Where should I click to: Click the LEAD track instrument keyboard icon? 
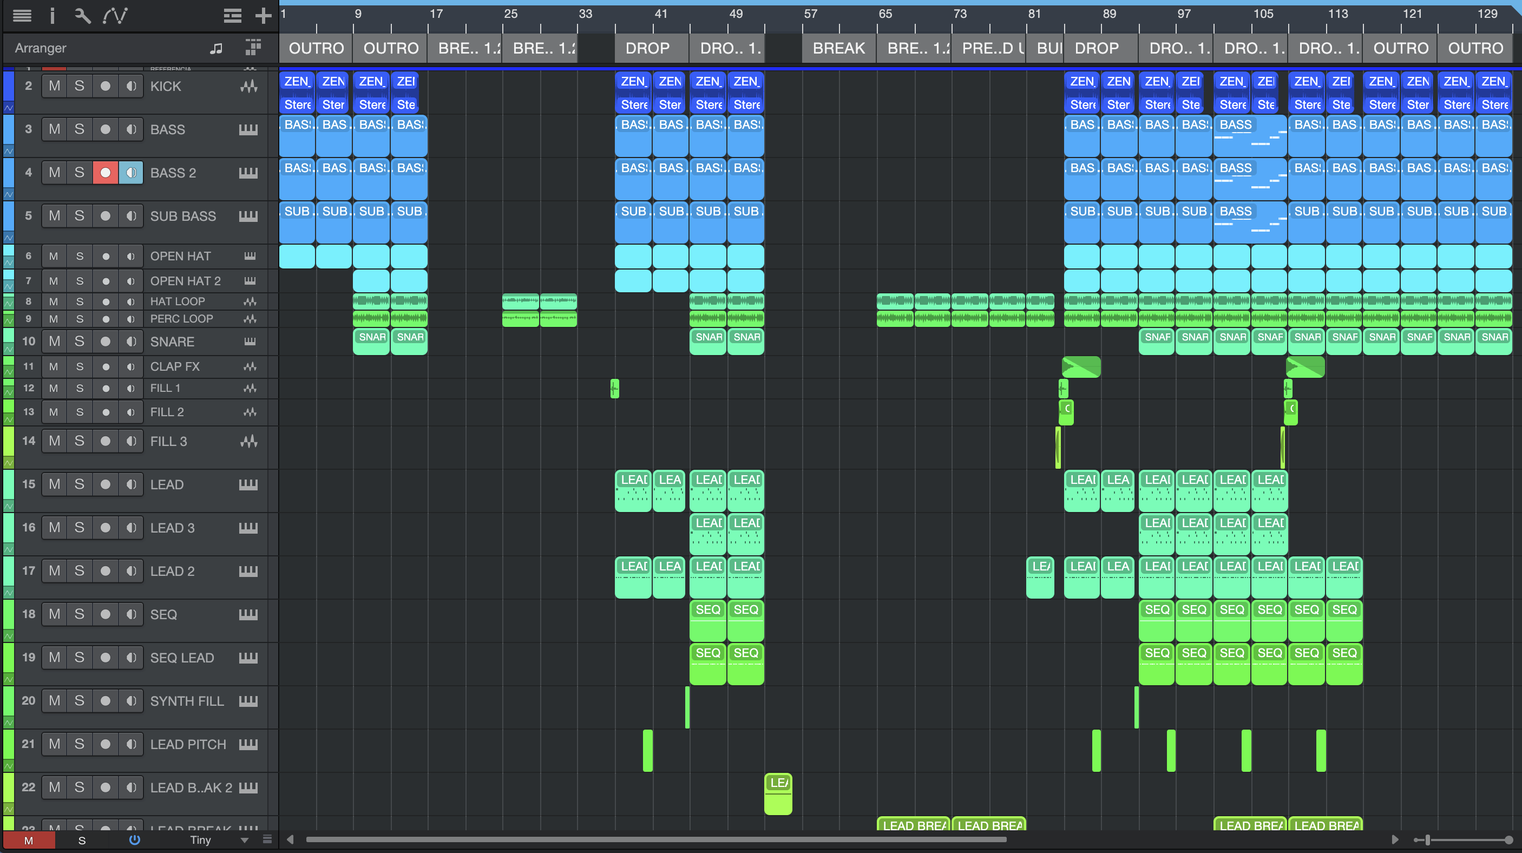tap(248, 484)
